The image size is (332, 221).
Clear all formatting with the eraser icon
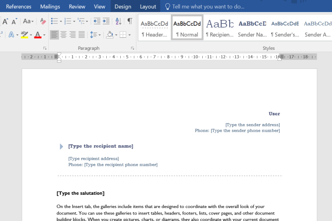point(43,21)
